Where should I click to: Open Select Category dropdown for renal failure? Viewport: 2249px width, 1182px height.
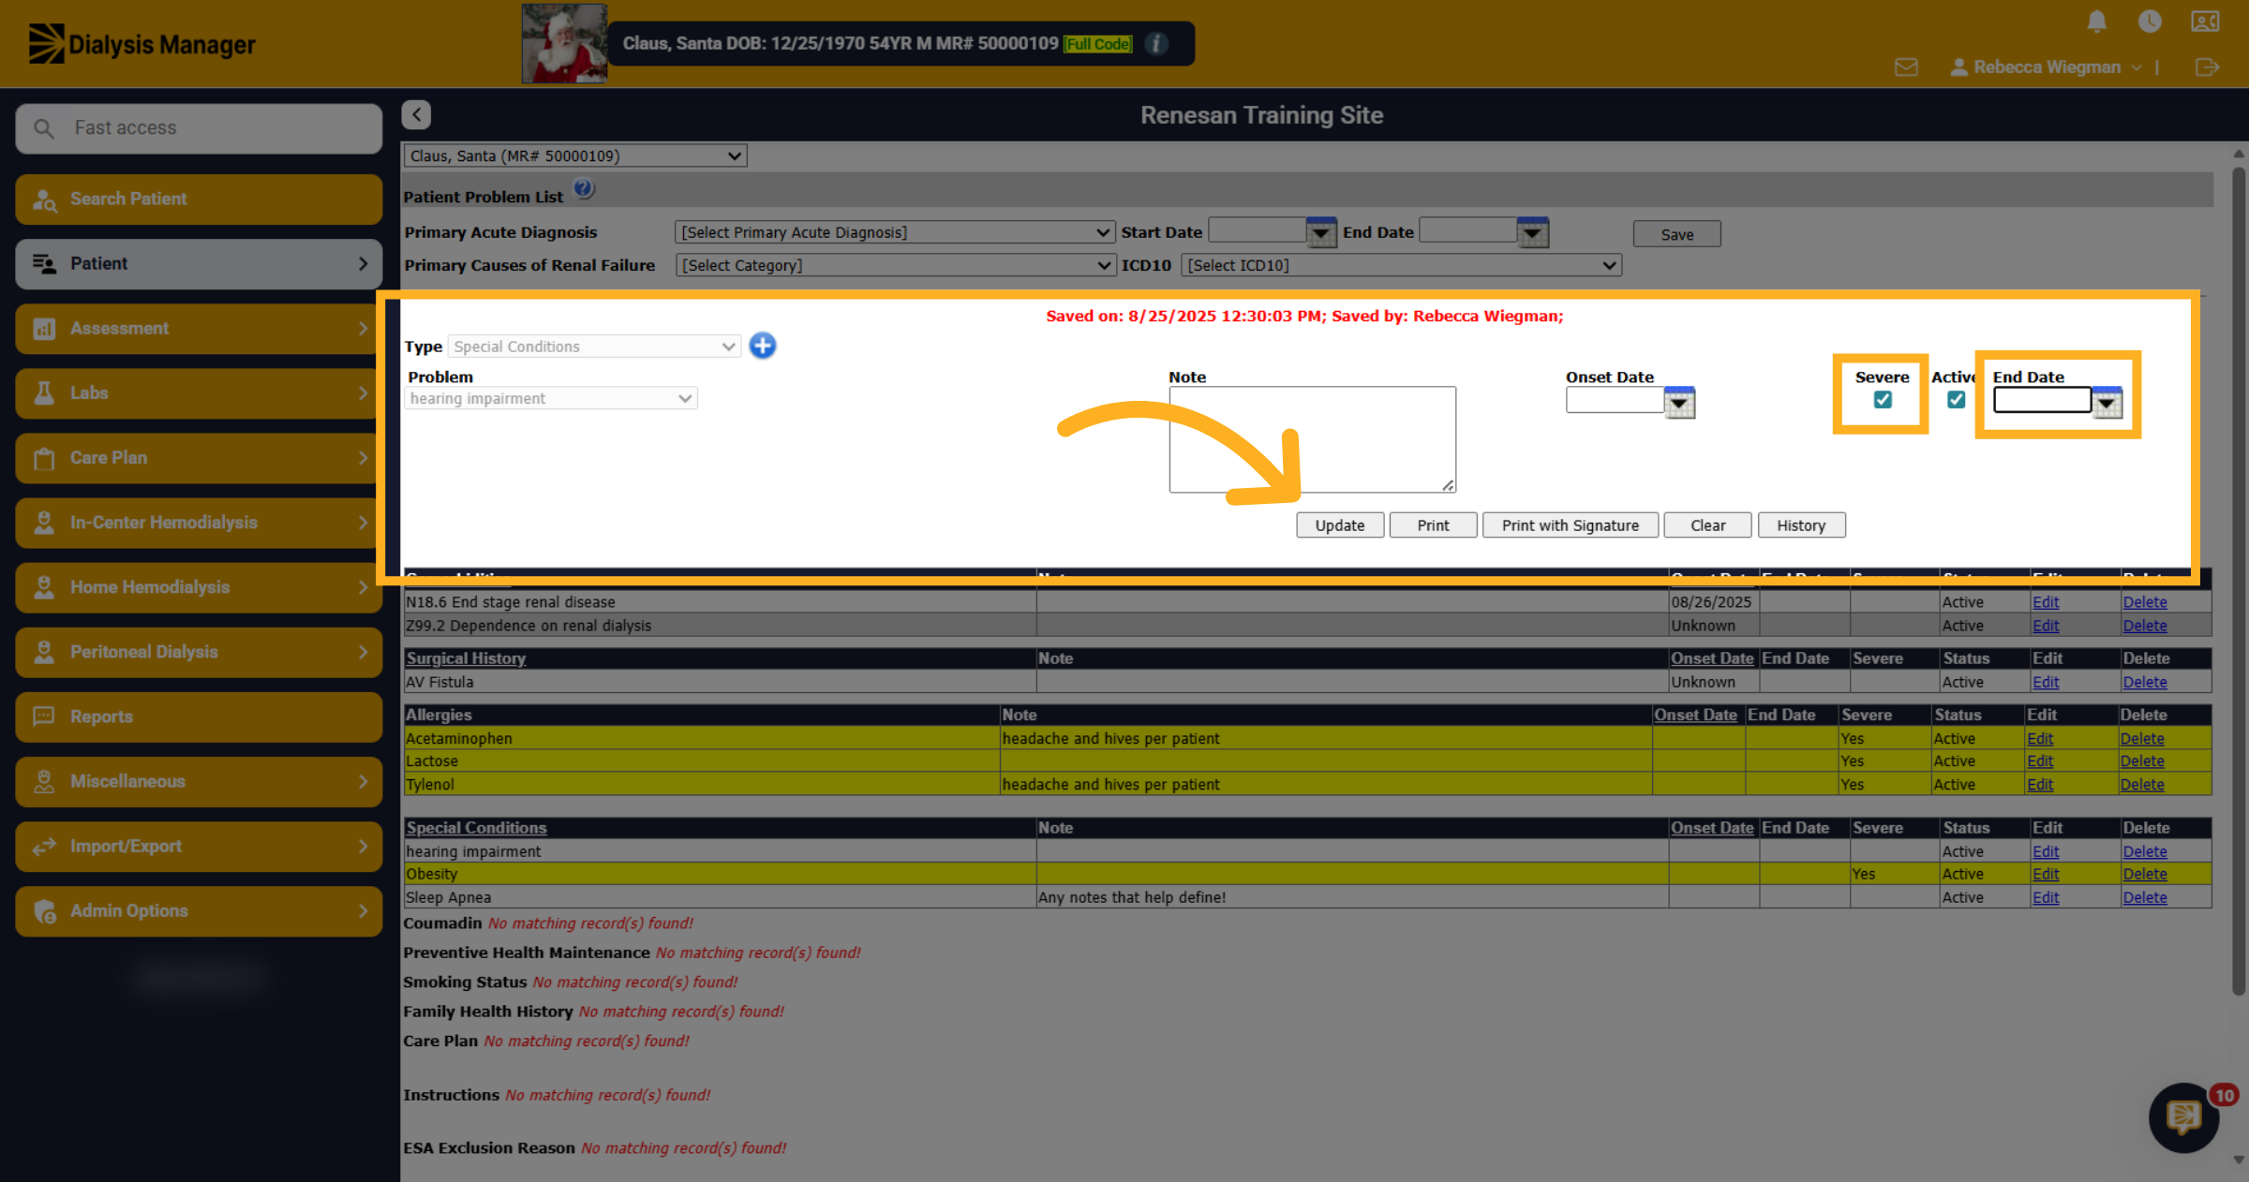pos(895,265)
